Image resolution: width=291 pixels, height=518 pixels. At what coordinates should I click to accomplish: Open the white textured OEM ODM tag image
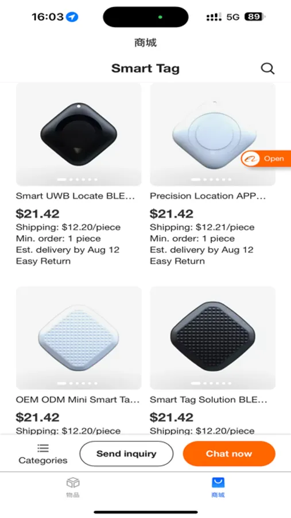[x=79, y=338]
